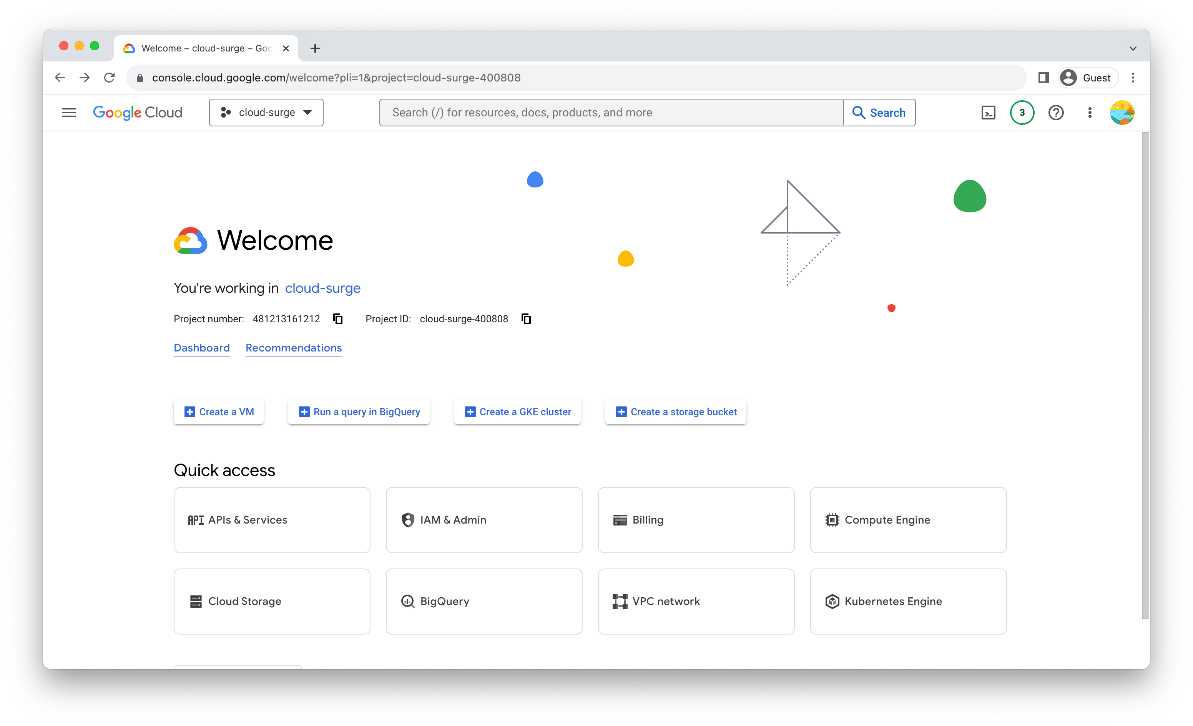The width and height of the screenshot is (1193, 726).
Task: Copy the project ID to clipboard
Action: point(526,318)
